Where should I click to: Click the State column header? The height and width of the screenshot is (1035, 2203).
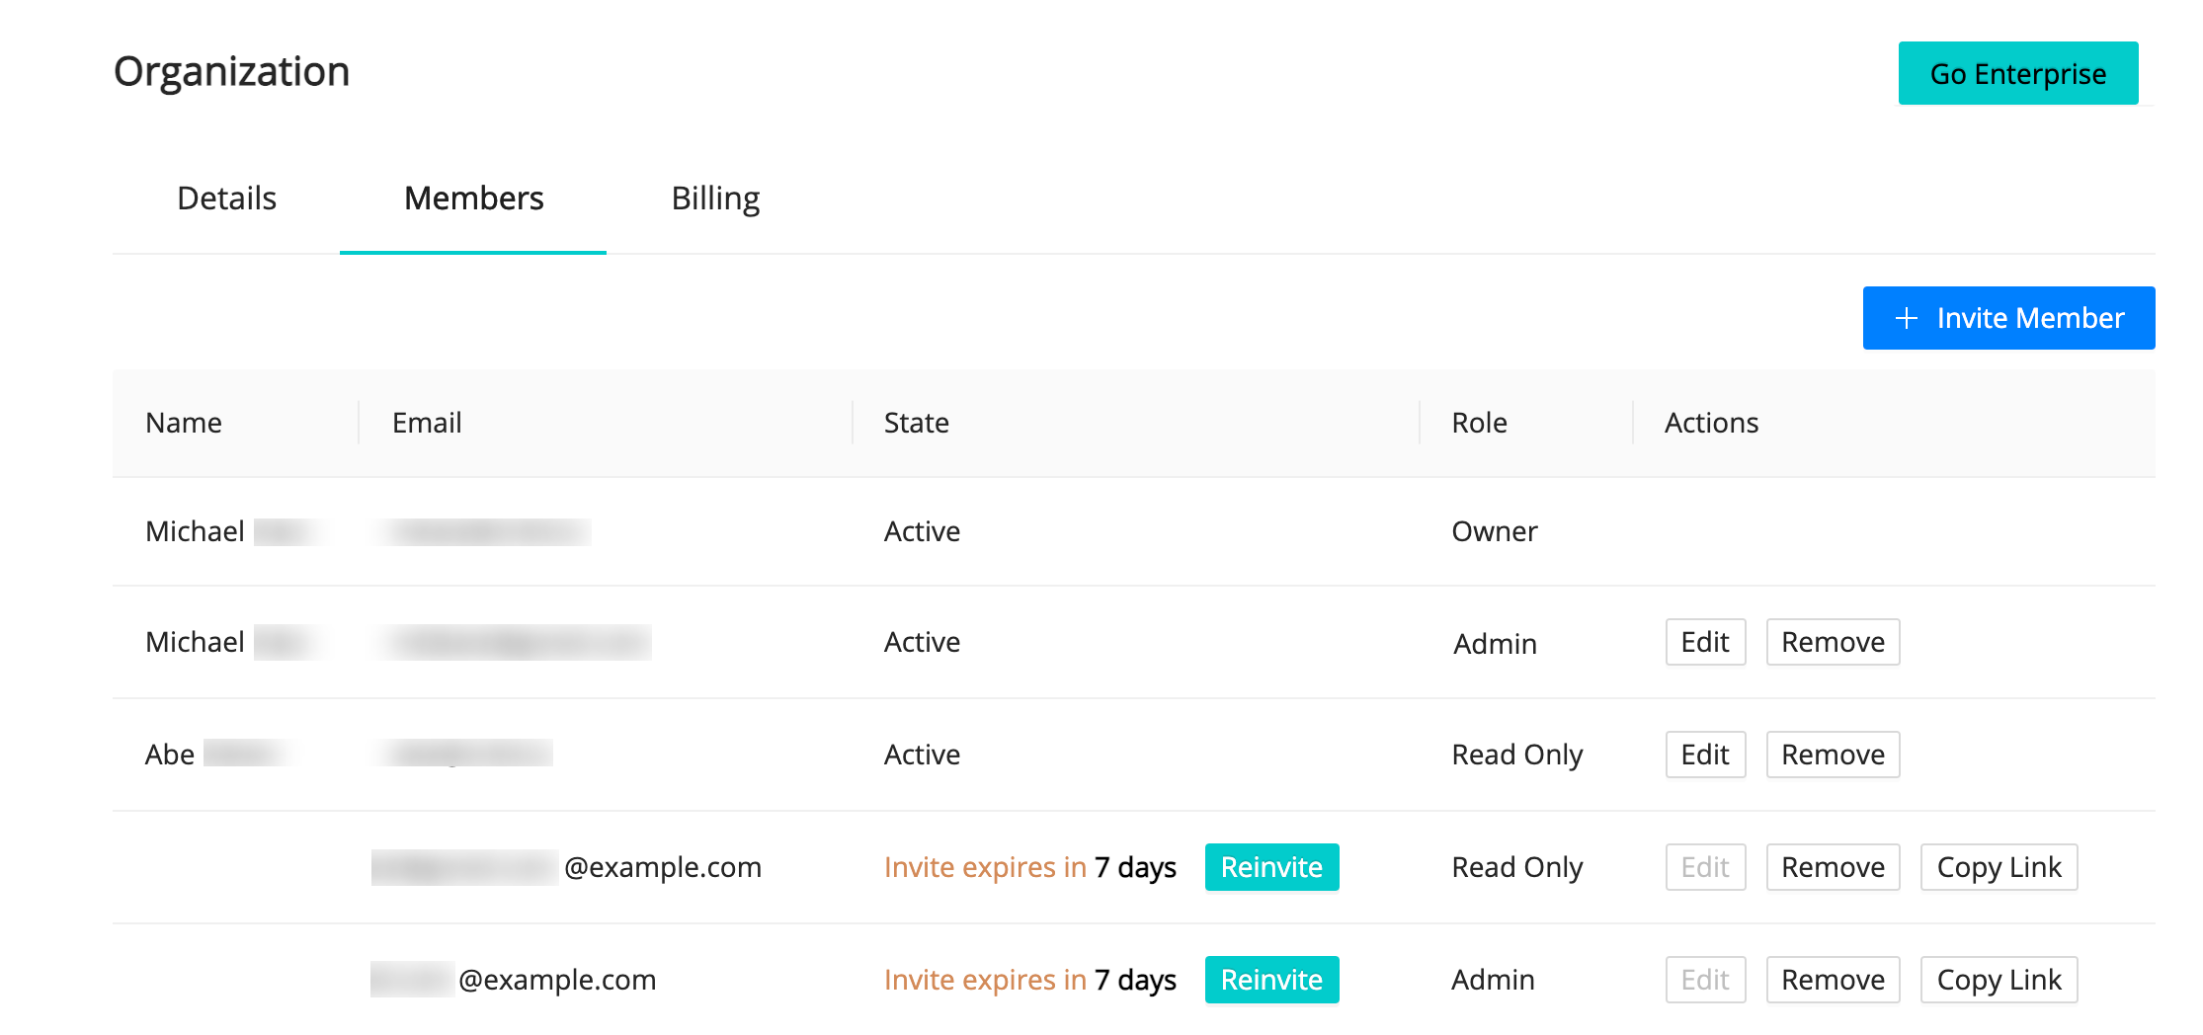coord(917,423)
